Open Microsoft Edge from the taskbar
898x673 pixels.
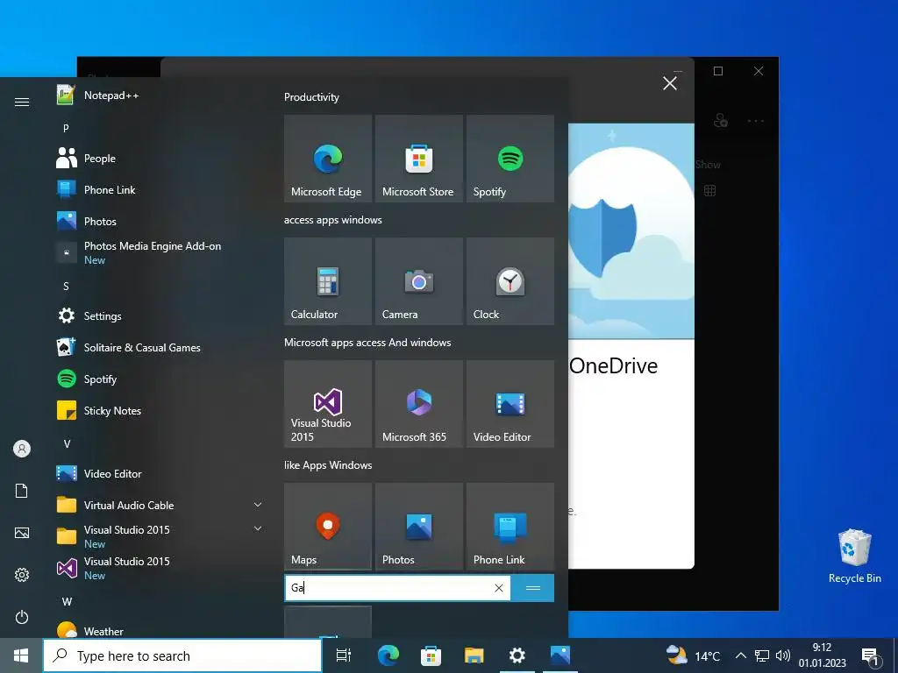388,655
